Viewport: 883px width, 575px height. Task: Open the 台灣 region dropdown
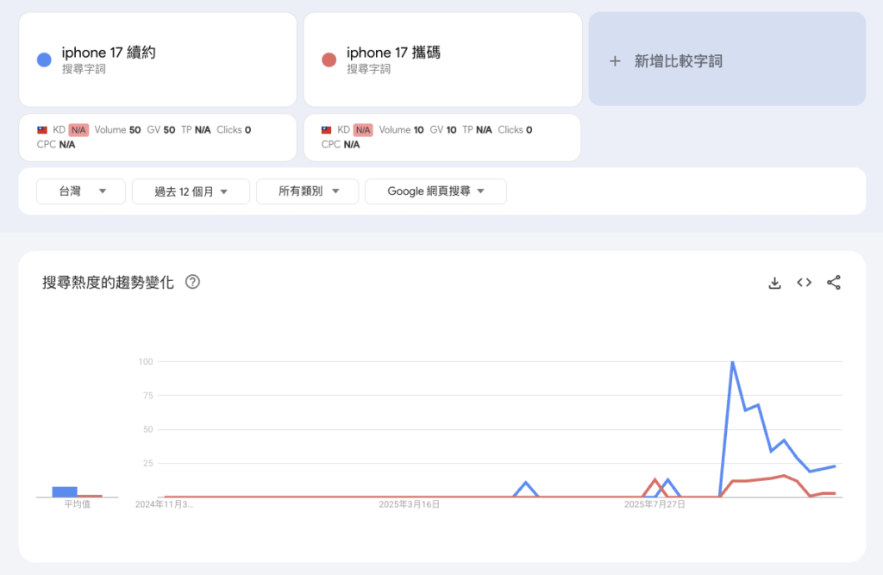(80, 191)
